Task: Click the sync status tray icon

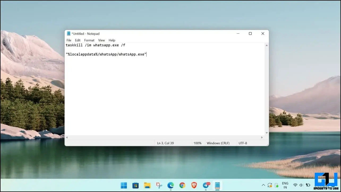Action: pyautogui.click(x=270, y=185)
